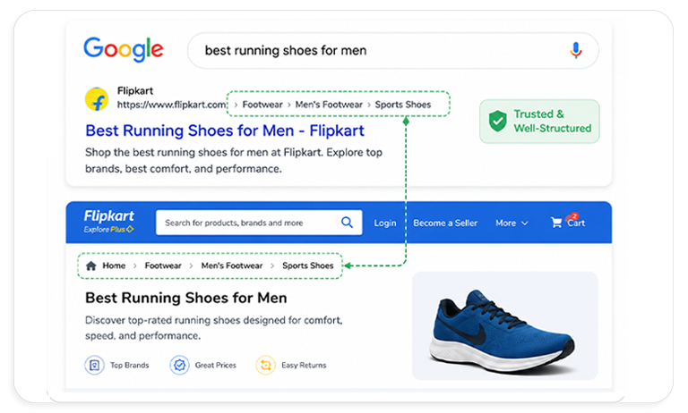Select Footwear in the Google result breadcrumb

click(262, 105)
